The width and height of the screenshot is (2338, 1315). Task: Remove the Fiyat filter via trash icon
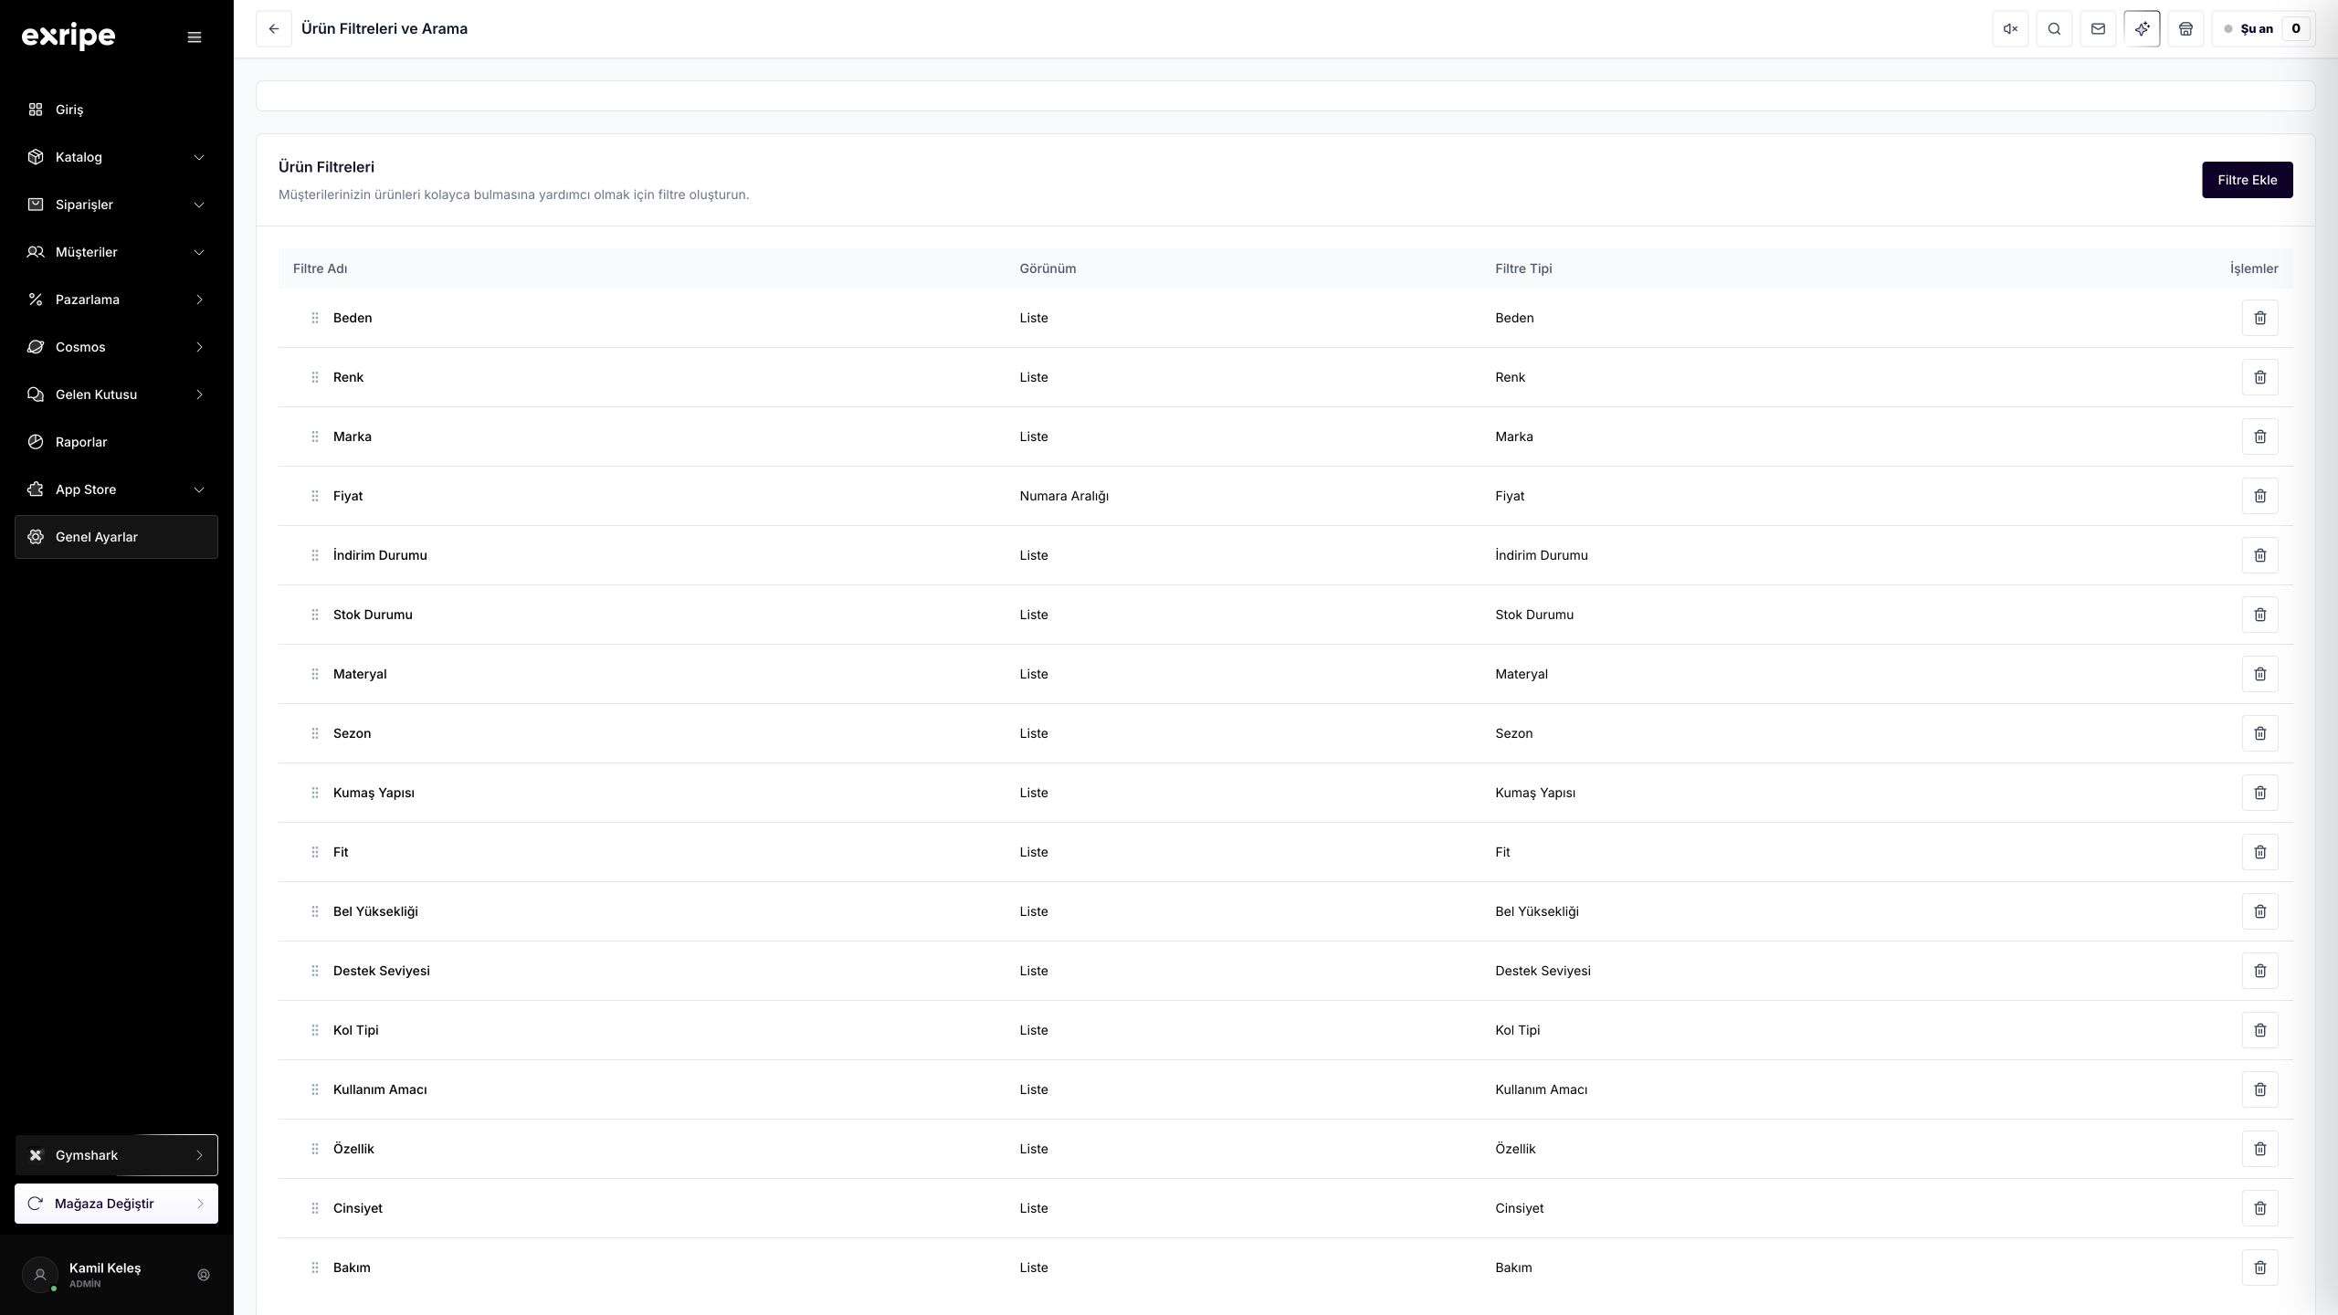coord(2259,496)
